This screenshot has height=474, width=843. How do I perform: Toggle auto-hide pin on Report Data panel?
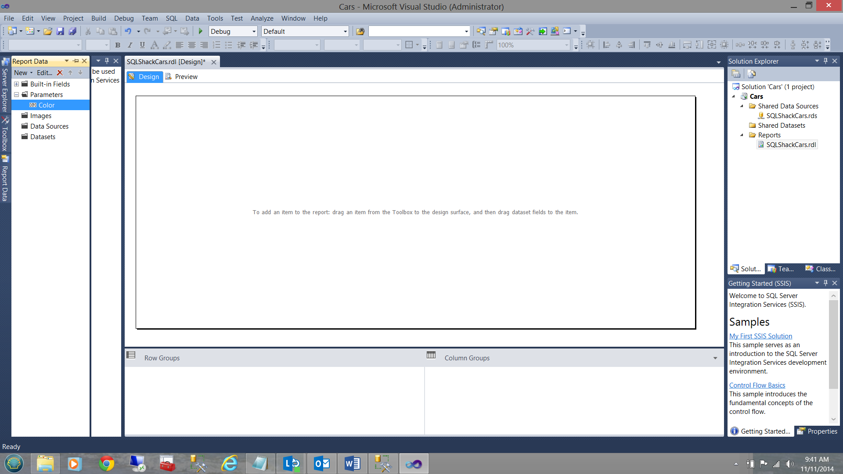click(x=76, y=61)
